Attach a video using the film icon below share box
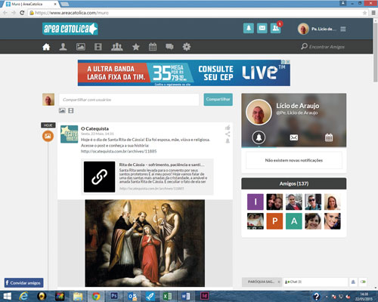The width and height of the screenshot is (378, 302). click(x=71, y=110)
